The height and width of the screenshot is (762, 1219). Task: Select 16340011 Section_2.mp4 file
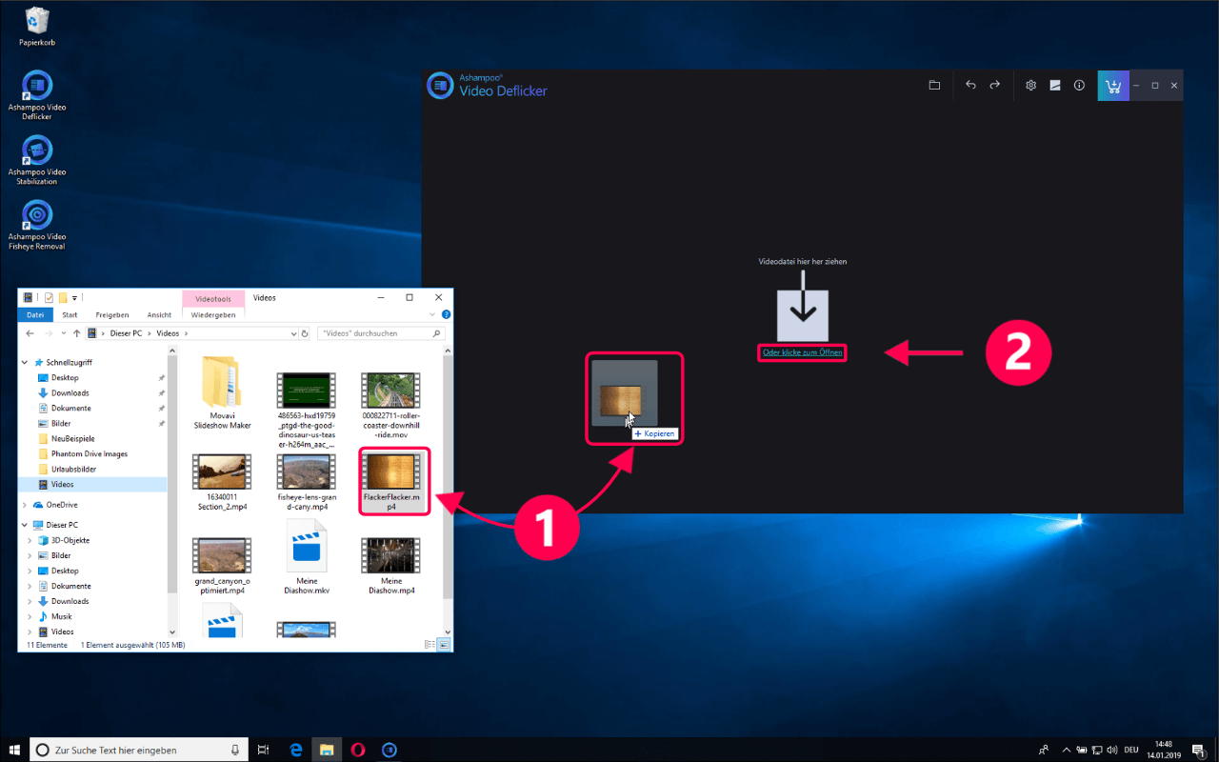222,481
